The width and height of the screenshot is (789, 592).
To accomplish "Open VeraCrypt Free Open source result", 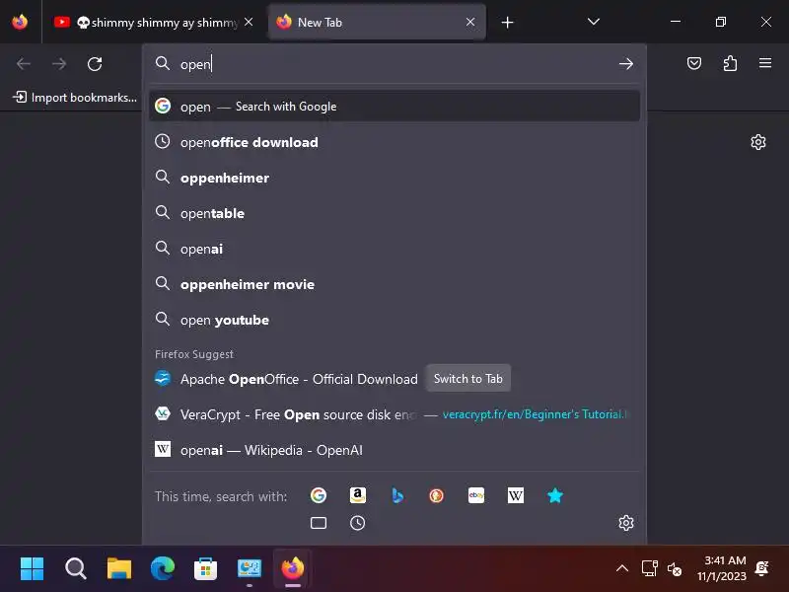I will coord(394,414).
